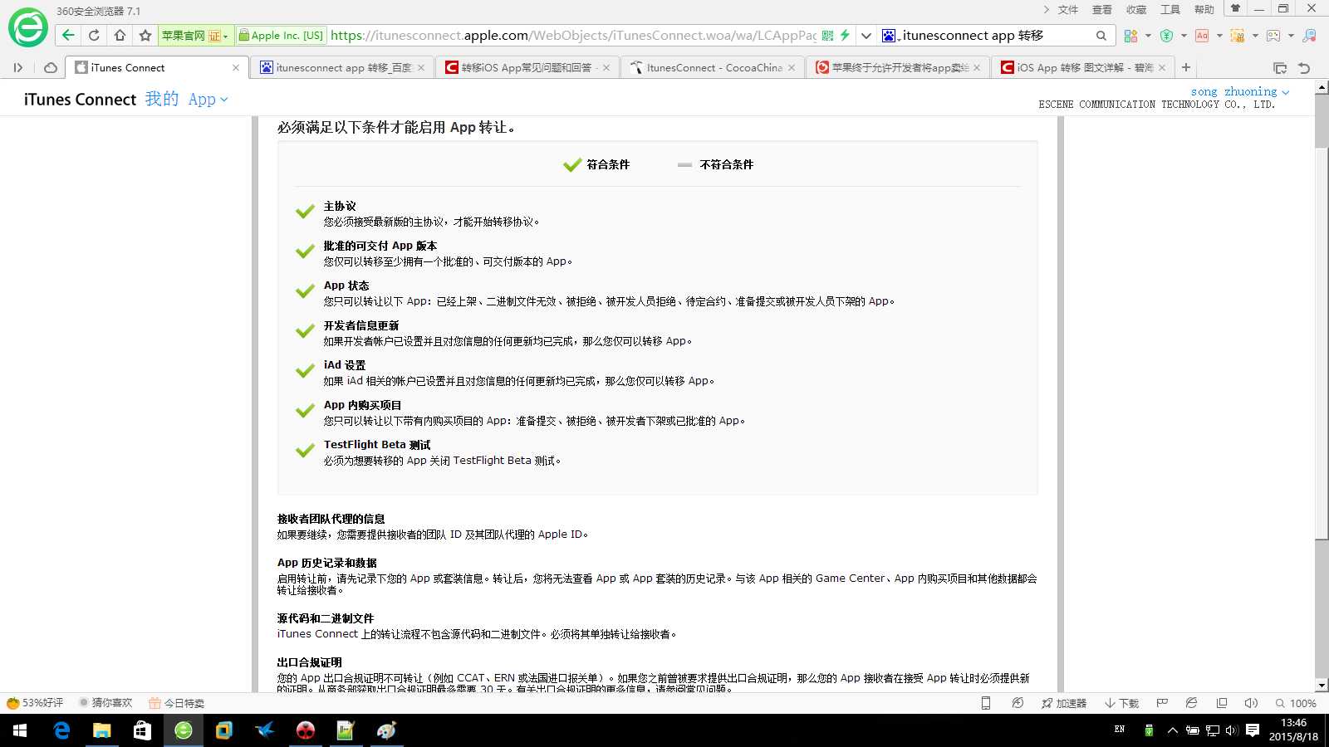Click the 我的 link in iTunes Connect header
This screenshot has width=1329, height=747.
pos(161,99)
